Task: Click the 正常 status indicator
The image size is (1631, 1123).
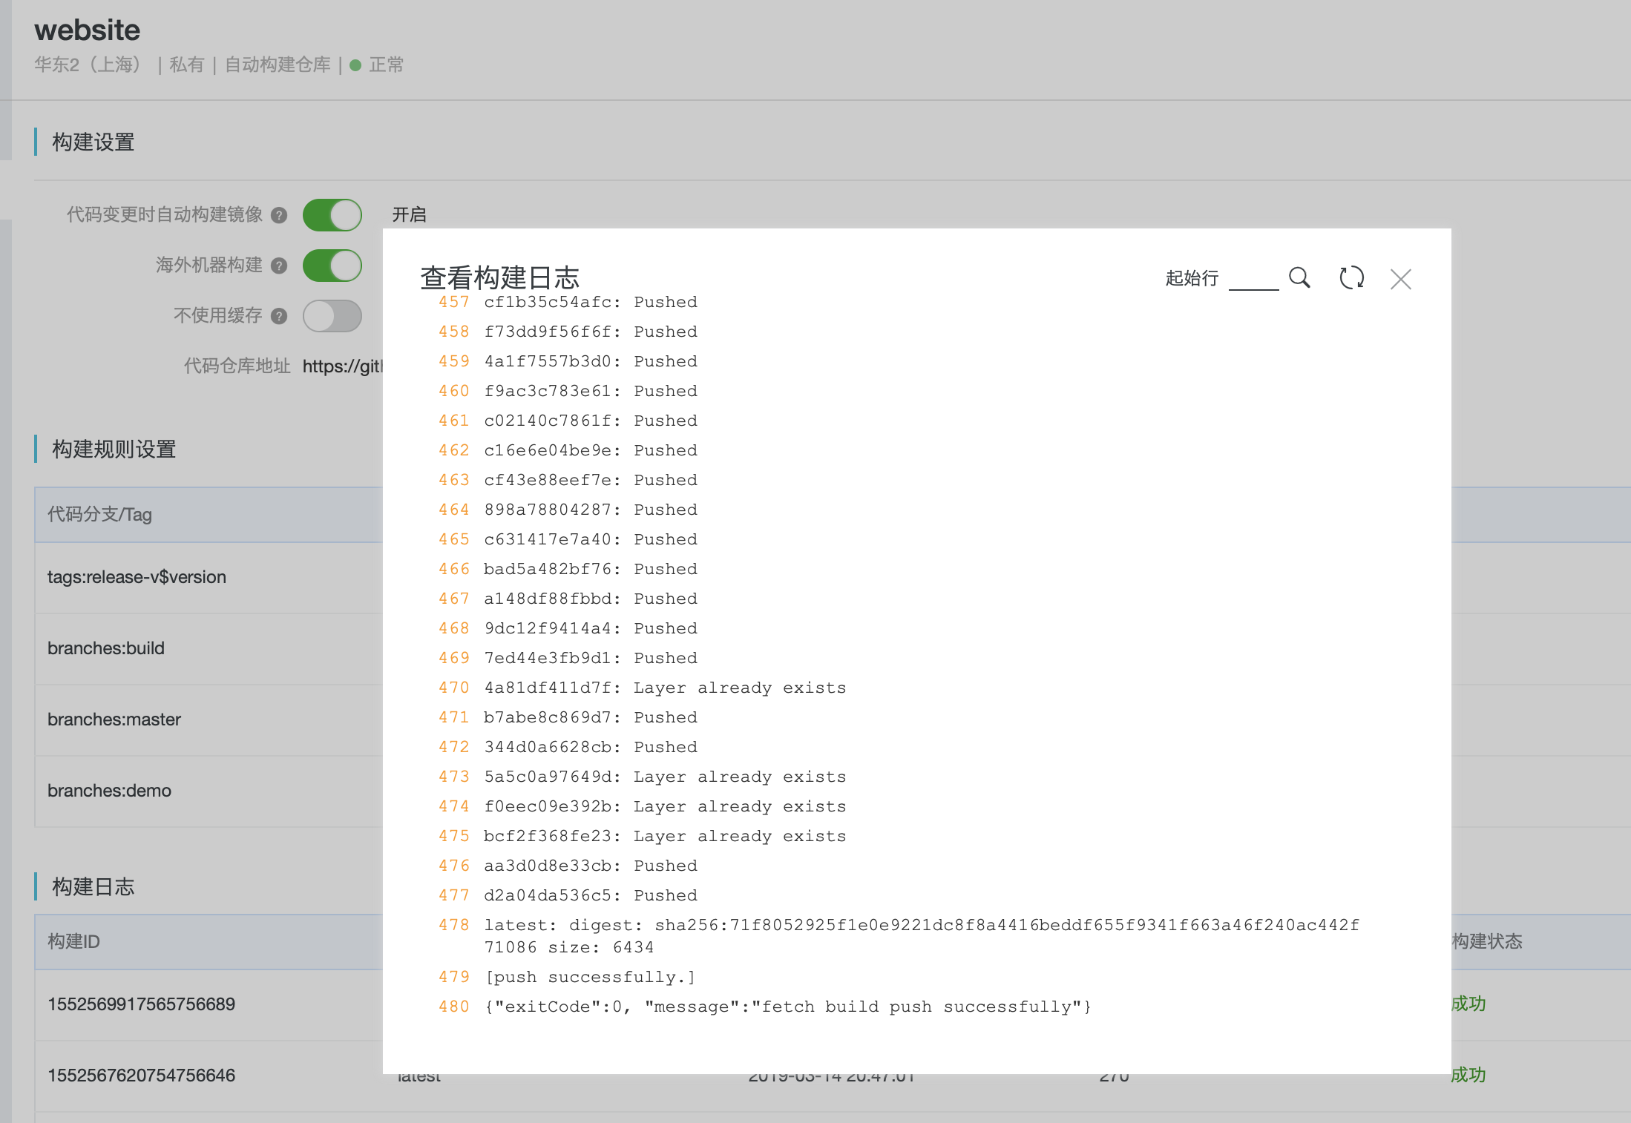Action: pyautogui.click(x=377, y=65)
